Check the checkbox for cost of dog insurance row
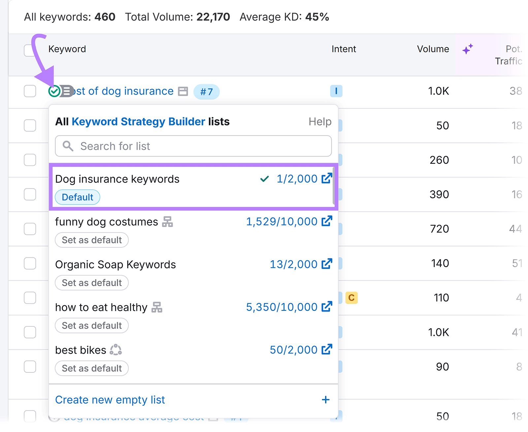The height and width of the screenshot is (432, 528). pos(29,91)
